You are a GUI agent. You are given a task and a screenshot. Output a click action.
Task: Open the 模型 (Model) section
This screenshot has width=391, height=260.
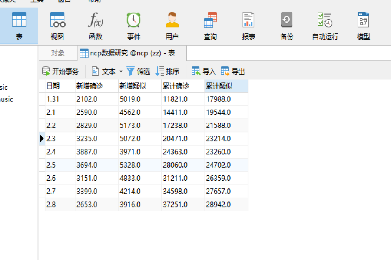[363, 26]
